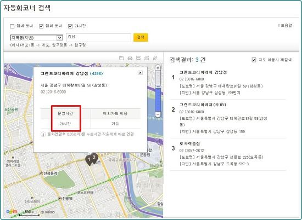Click 검색결과: 3 건 results heading

click(188, 60)
